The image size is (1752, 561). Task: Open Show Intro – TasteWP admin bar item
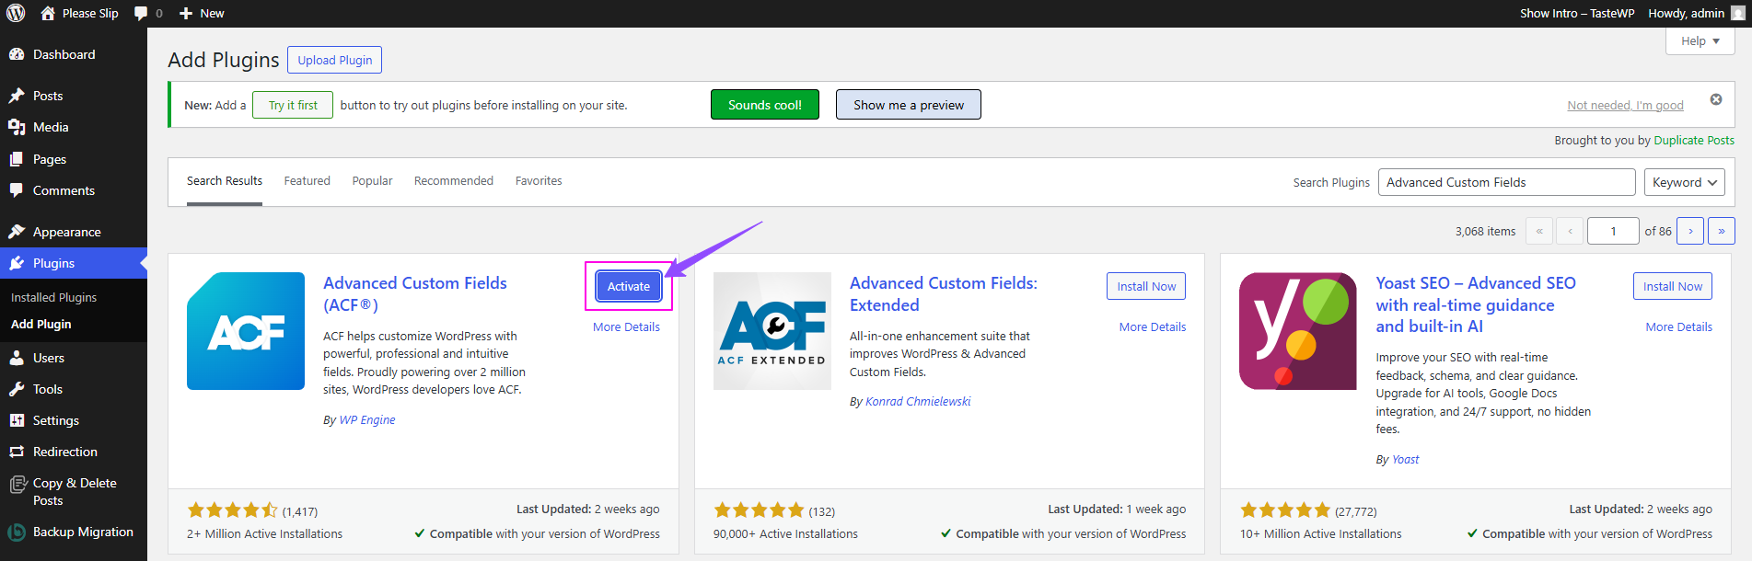click(1577, 13)
